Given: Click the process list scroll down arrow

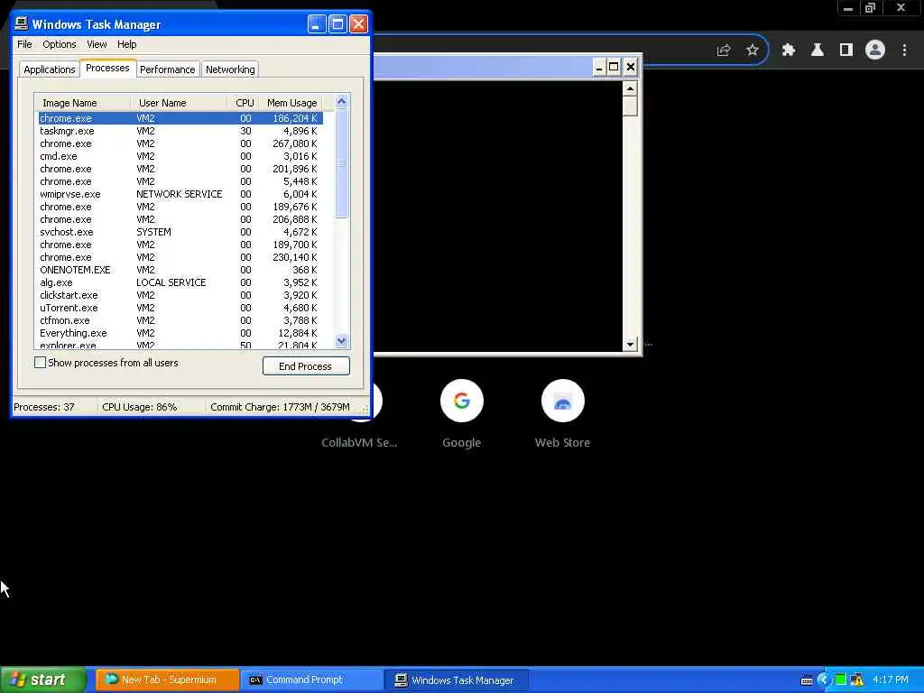Looking at the screenshot, I should tap(341, 340).
